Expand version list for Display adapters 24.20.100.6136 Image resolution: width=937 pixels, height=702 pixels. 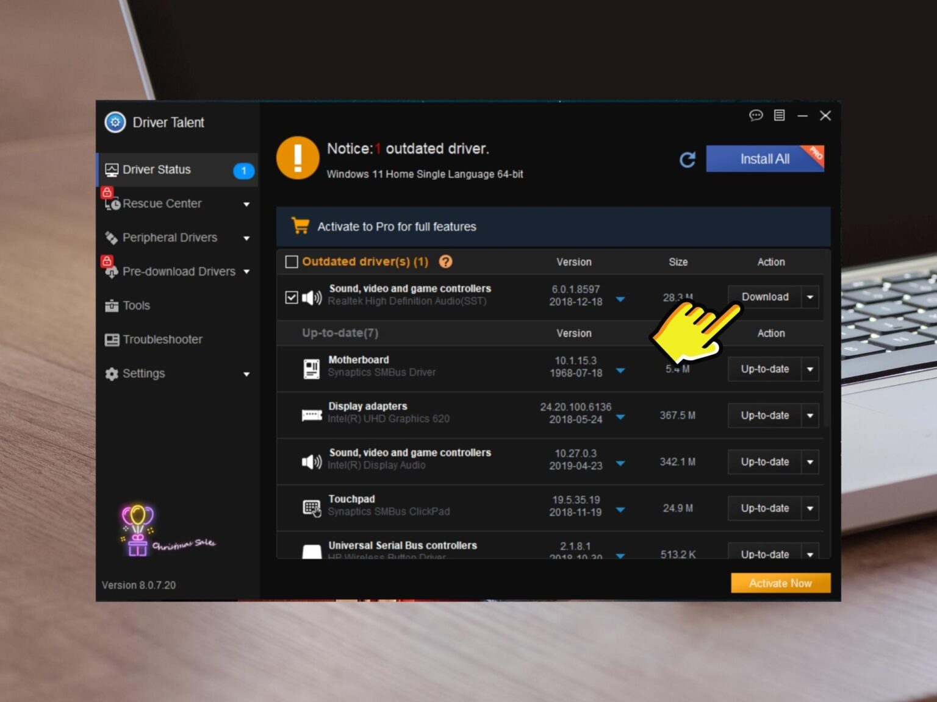[x=620, y=417]
